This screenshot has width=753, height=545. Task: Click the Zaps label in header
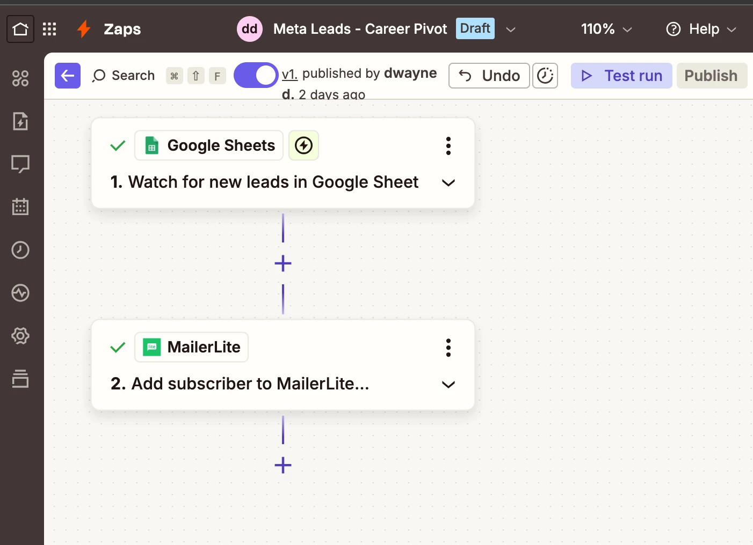coord(122,29)
